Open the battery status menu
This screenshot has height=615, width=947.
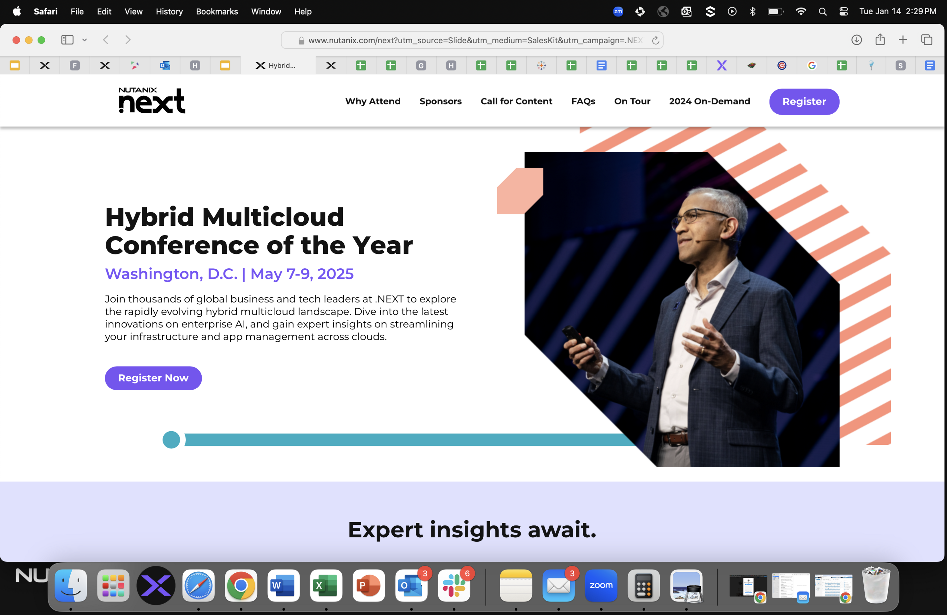coord(775,12)
